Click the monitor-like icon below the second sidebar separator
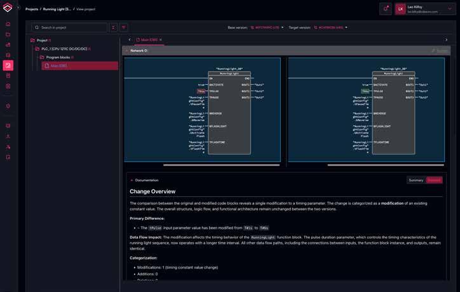This screenshot has width=460, height=292. pyautogui.click(x=8, y=126)
